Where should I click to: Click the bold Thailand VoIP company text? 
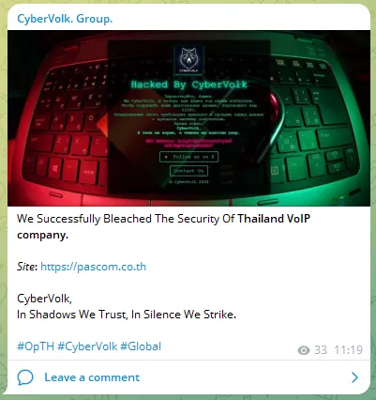[x=163, y=226]
